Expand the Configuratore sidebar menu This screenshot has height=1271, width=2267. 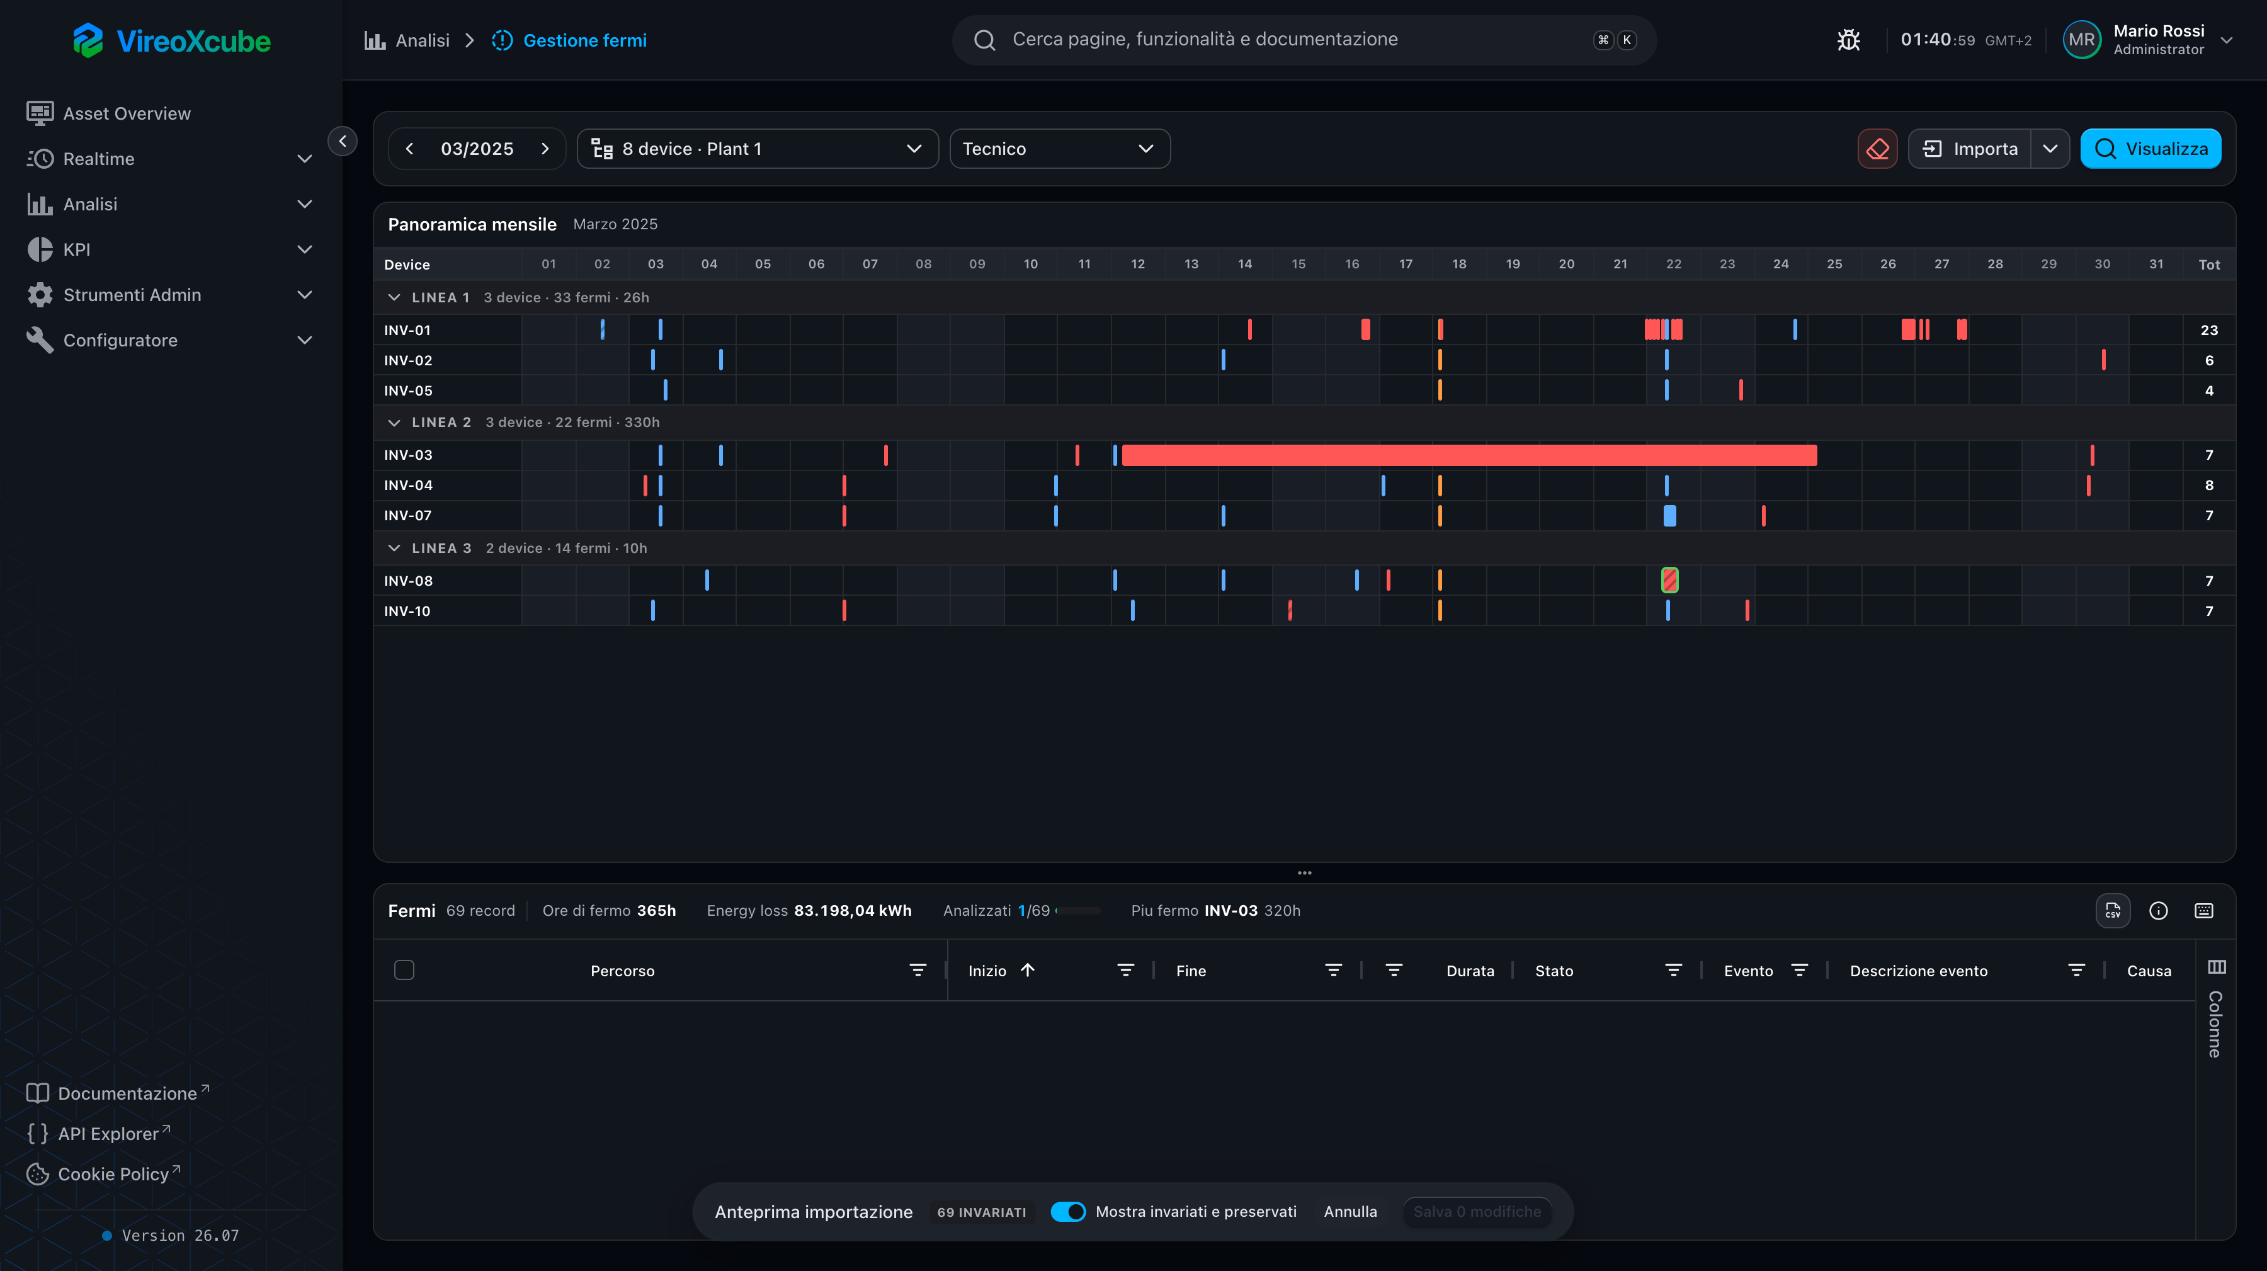point(171,339)
